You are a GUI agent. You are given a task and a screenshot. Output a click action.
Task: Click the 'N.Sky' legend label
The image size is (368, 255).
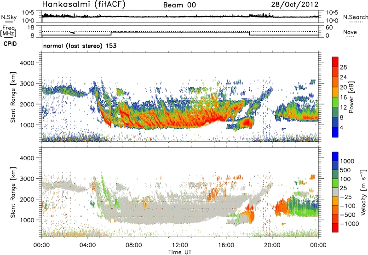[x=9, y=17]
